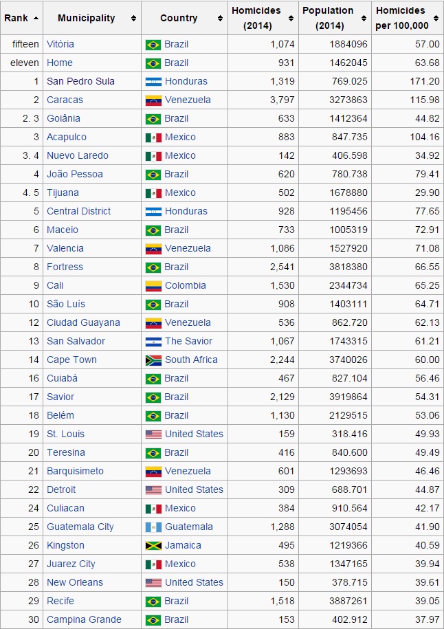
Task: Open the St. Louis link
Action: coord(66,434)
